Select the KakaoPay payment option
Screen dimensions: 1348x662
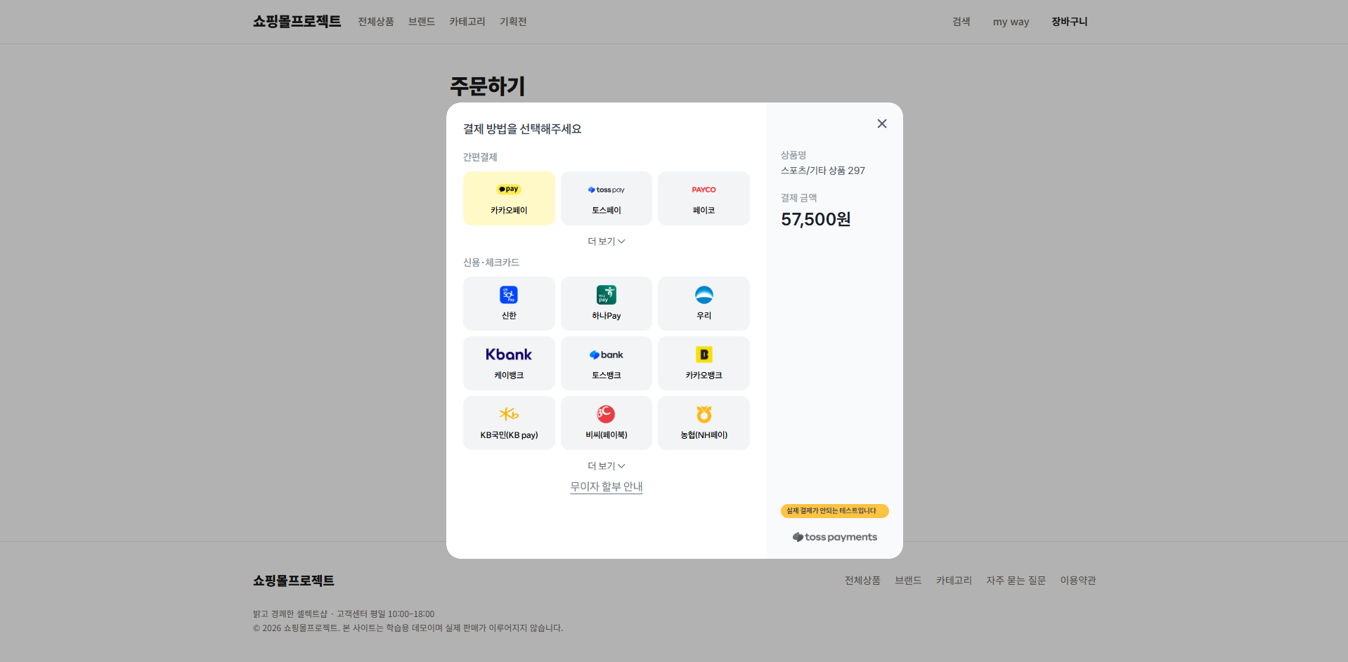(509, 198)
